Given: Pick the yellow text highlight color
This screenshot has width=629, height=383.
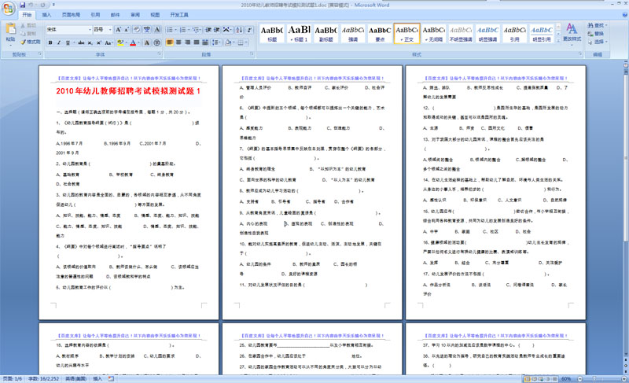Looking at the screenshot, I should 120,42.
